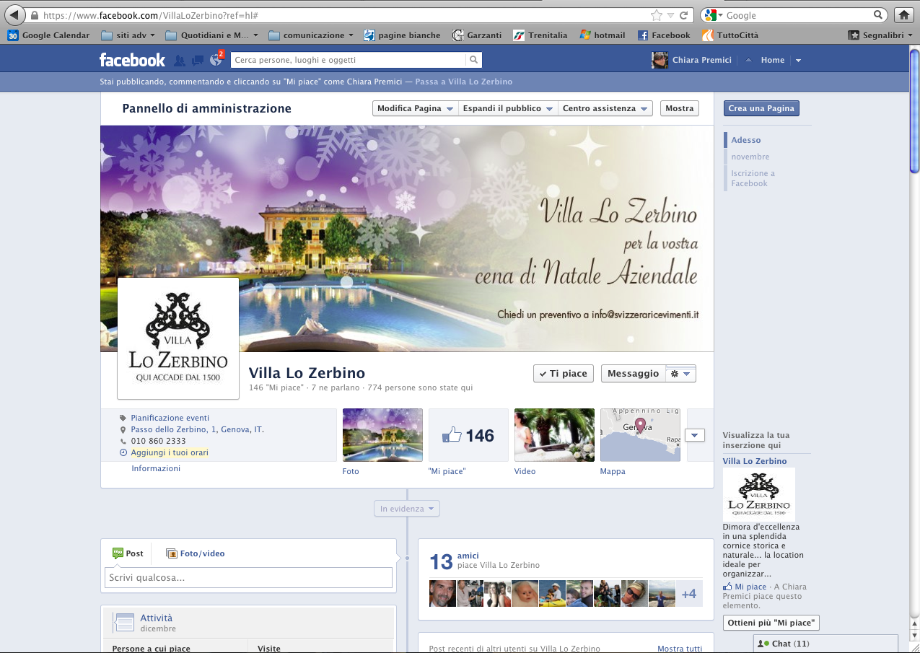Click the 146 "Mi piace" thumbs-up tile
Viewport: 920px width, 653px height.
[x=467, y=435]
